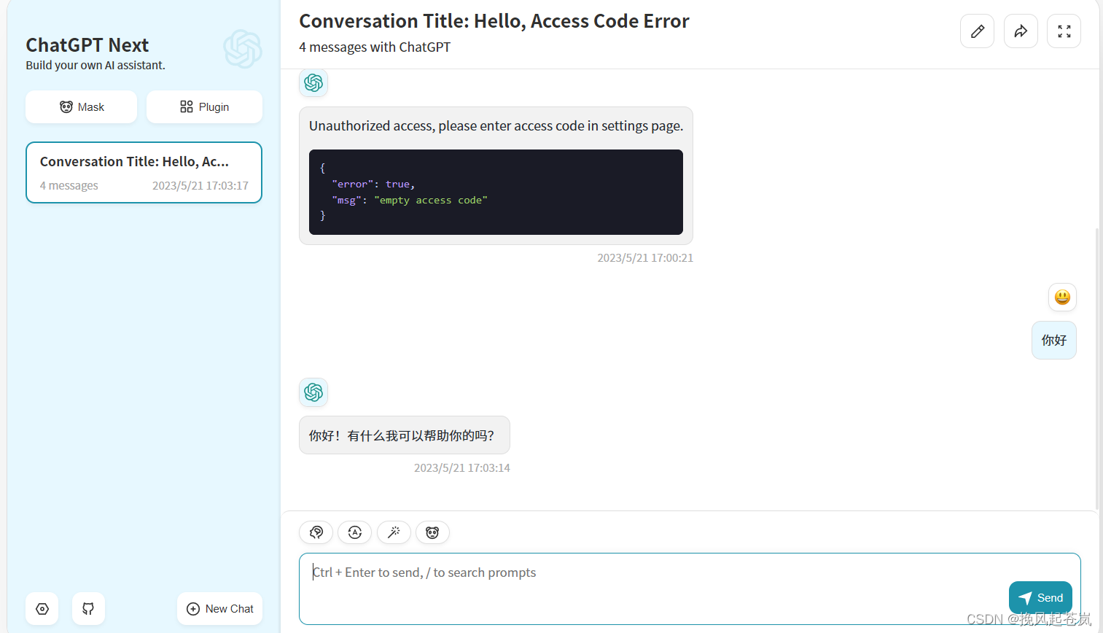Click ChatGPT avatar above Chinese reply
This screenshot has height=633, width=1103.
313,392
